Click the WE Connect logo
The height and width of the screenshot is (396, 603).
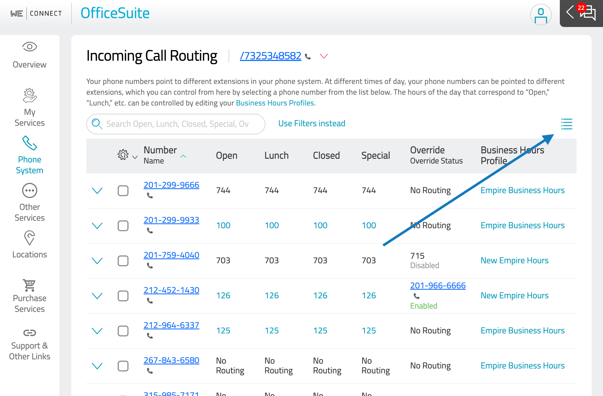(x=36, y=13)
